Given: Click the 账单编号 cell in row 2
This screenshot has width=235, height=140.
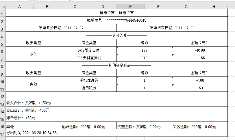Looking at the screenshot, I should pos(116,20).
